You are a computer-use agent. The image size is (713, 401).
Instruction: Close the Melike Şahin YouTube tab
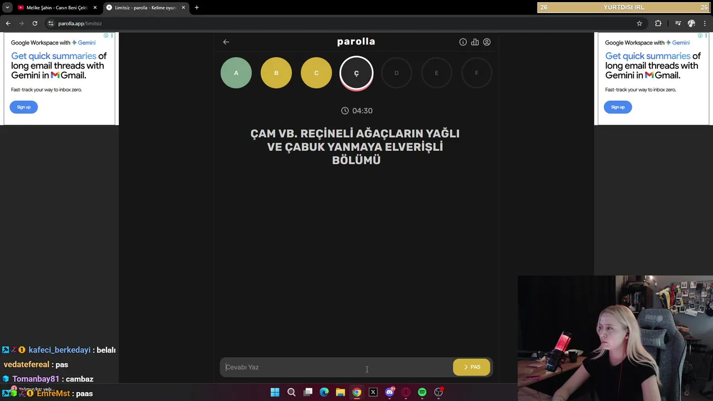tap(95, 8)
